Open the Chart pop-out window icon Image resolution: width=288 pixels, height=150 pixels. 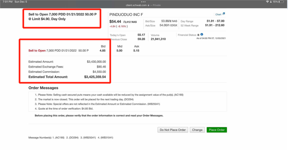224,14
